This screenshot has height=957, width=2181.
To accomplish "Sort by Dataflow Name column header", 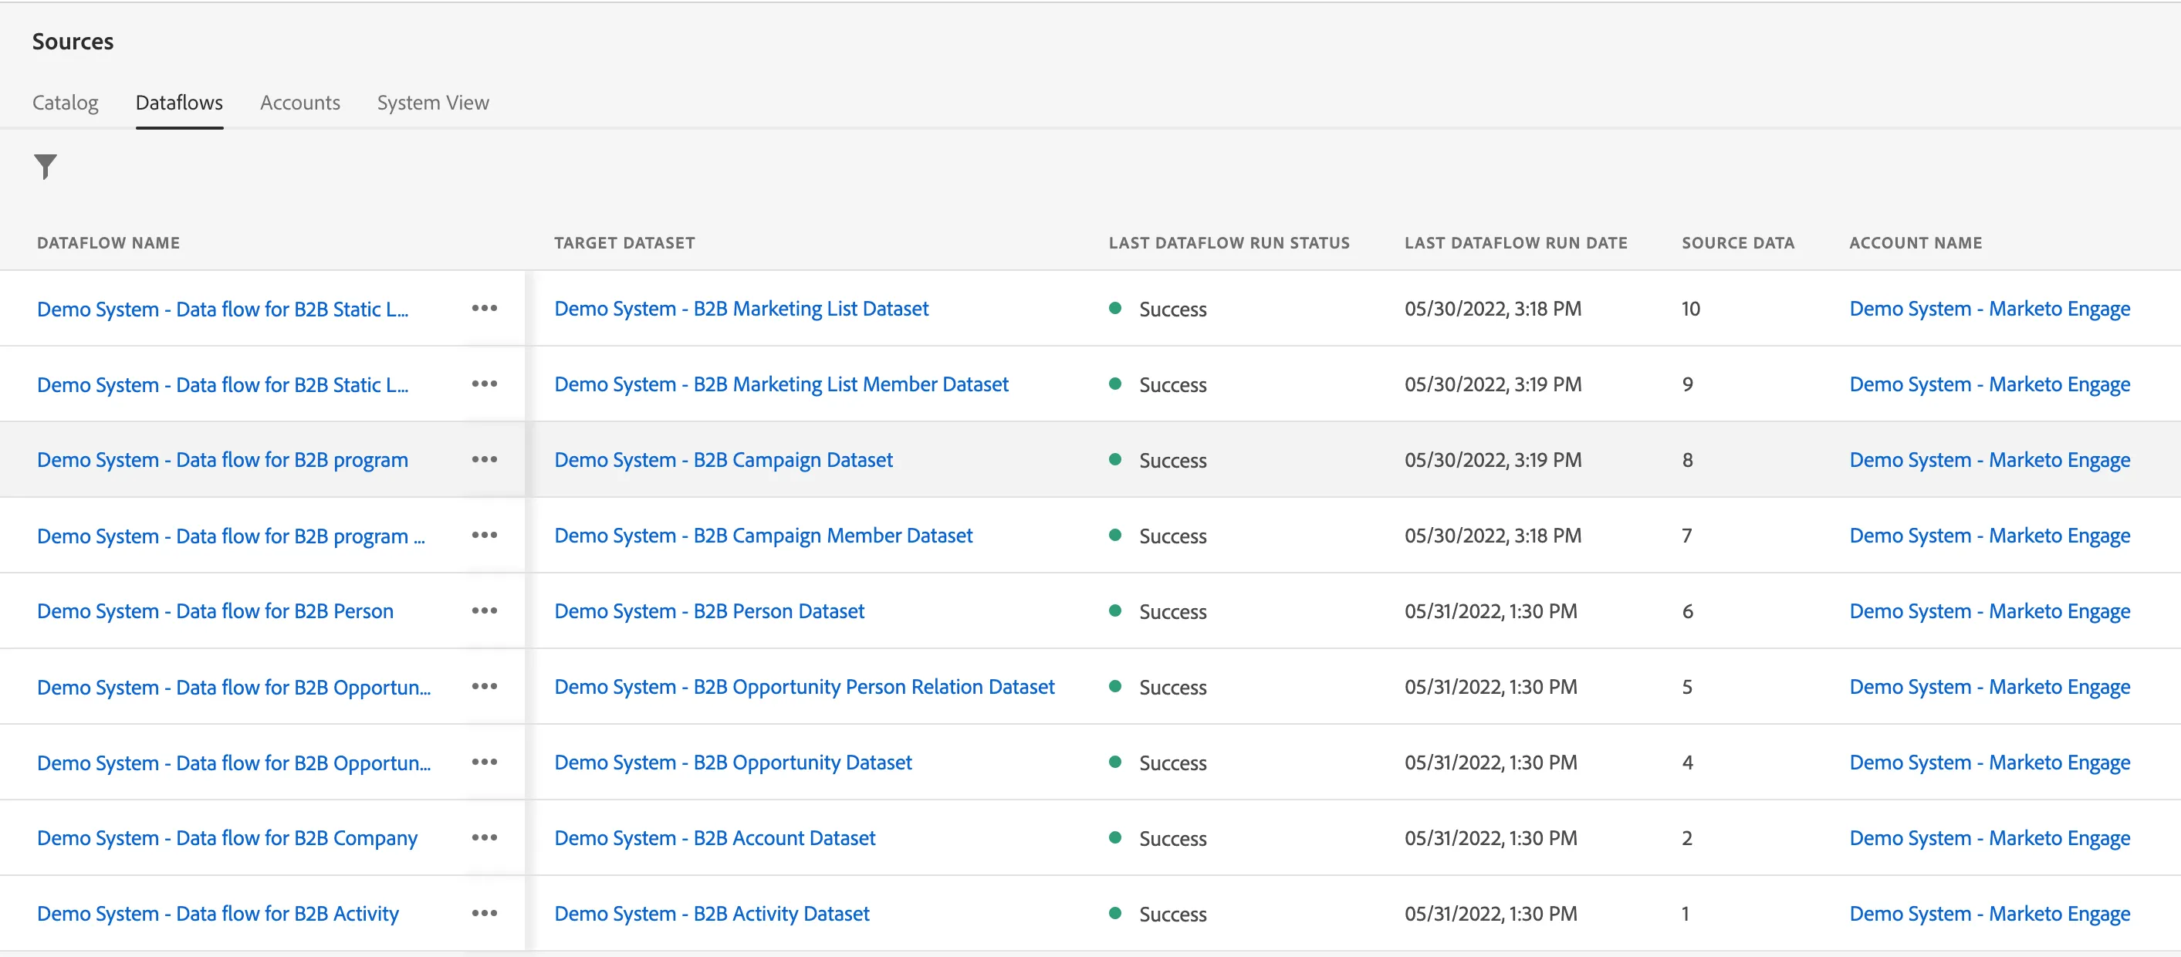I will click(108, 243).
